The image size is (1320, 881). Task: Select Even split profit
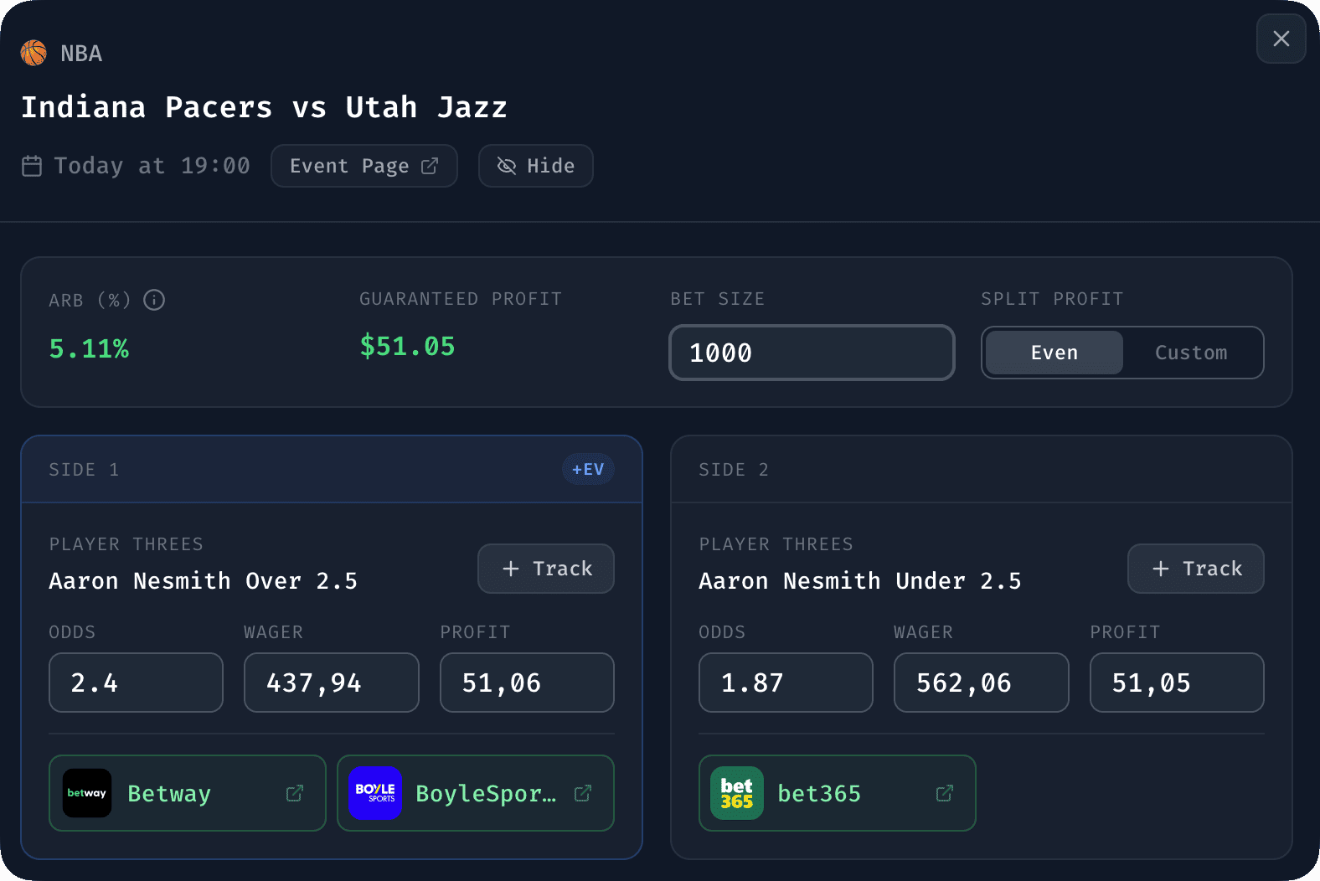coord(1053,353)
